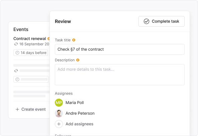The height and width of the screenshot is (136, 198).
Task: Click the recurrence icon before 16 September
Action: (16, 44)
